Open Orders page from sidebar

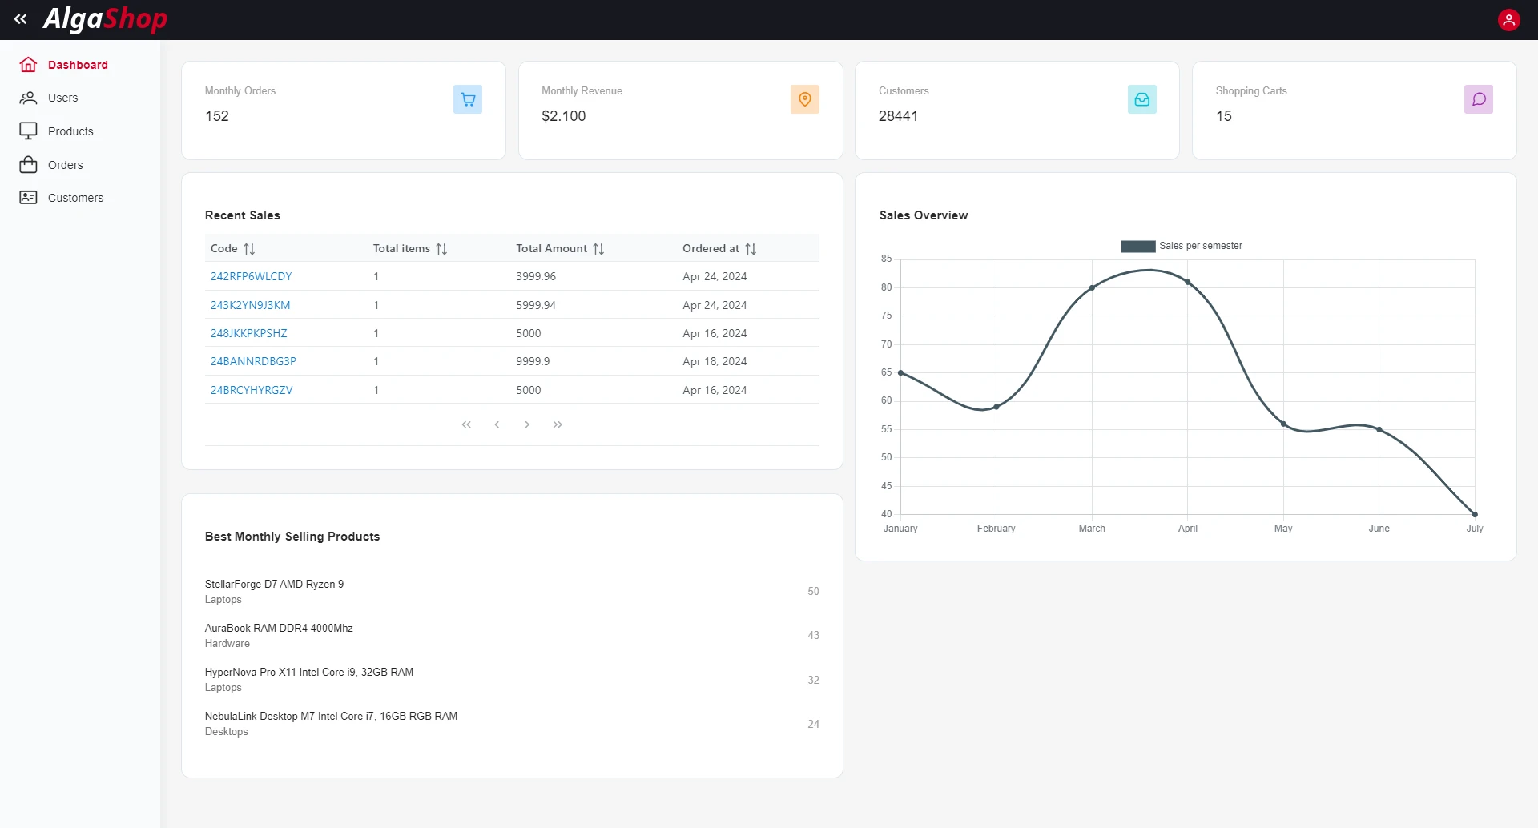coord(65,165)
